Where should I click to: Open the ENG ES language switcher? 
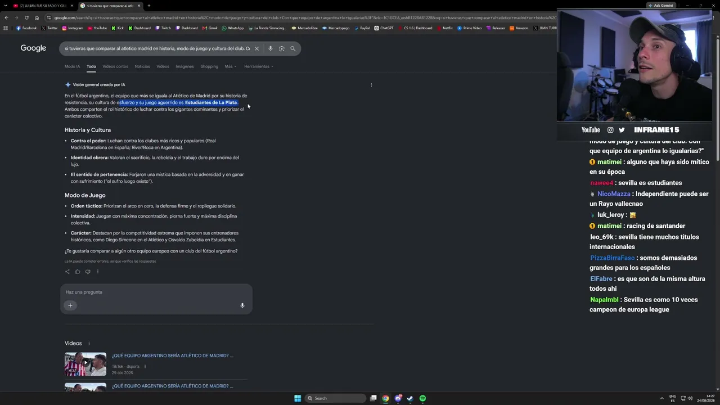tap(673, 398)
